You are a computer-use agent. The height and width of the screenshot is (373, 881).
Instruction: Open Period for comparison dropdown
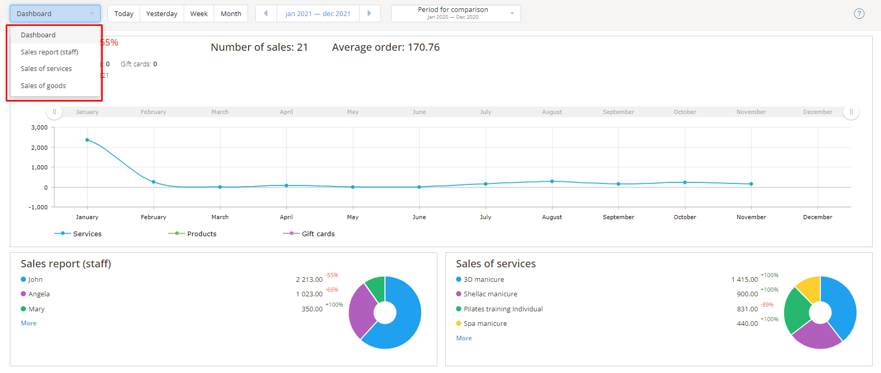tap(456, 13)
